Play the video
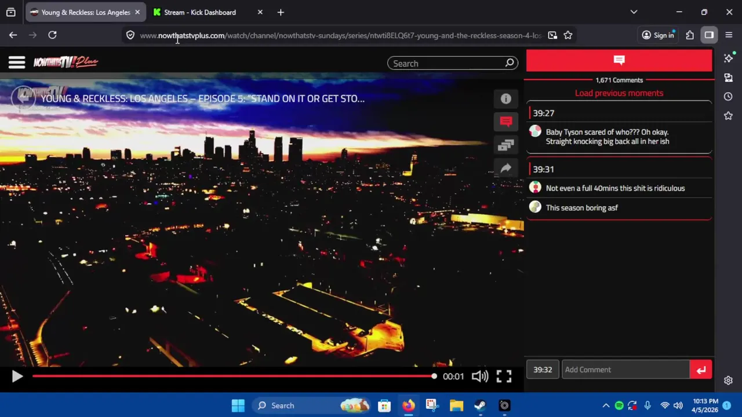The image size is (742, 417). coord(17,376)
